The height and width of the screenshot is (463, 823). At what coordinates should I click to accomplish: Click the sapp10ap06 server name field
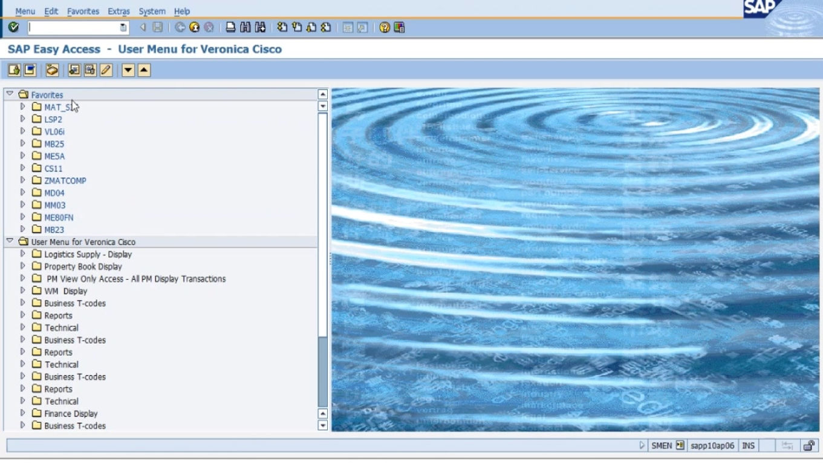pyautogui.click(x=712, y=445)
